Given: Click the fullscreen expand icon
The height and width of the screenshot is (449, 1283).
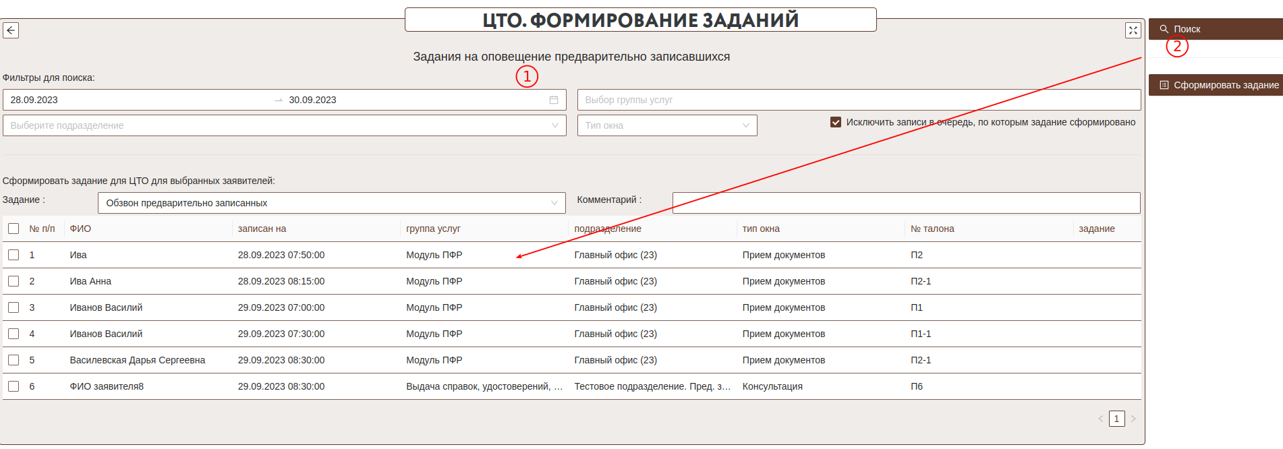Looking at the screenshot, I should (1133, 30).
